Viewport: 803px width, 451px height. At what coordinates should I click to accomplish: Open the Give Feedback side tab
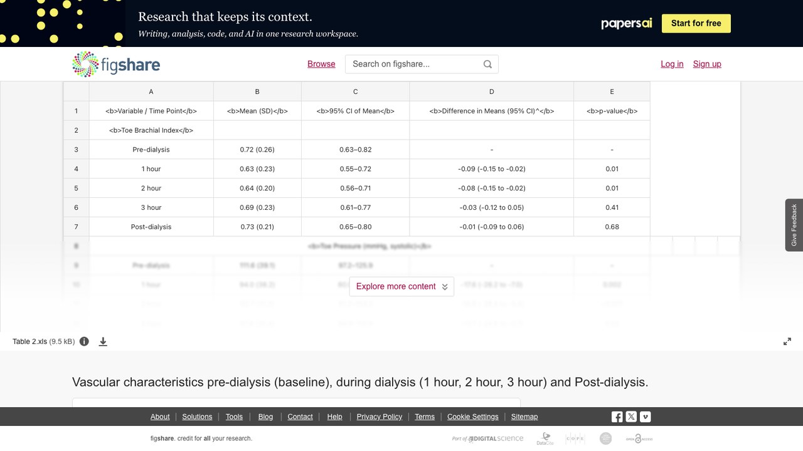794,225
